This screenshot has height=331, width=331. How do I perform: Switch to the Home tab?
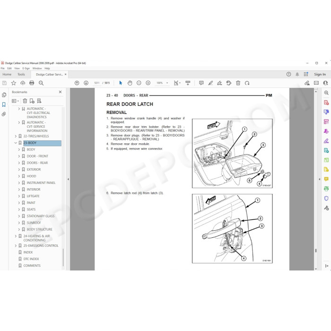(7, 74)
